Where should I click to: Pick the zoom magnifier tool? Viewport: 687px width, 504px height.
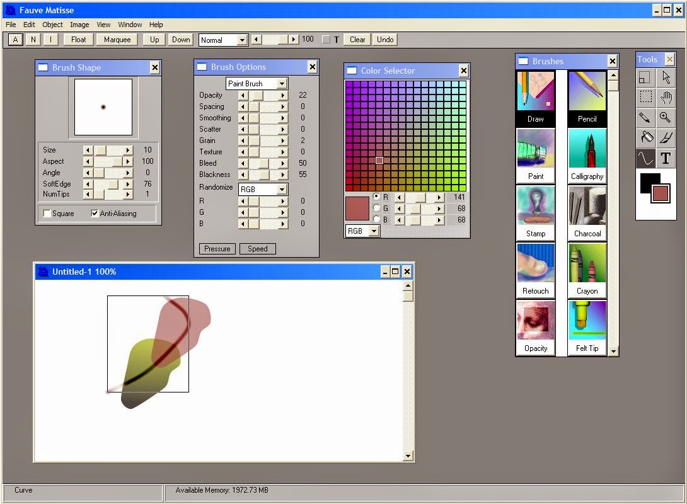click(x=666, y=117)
